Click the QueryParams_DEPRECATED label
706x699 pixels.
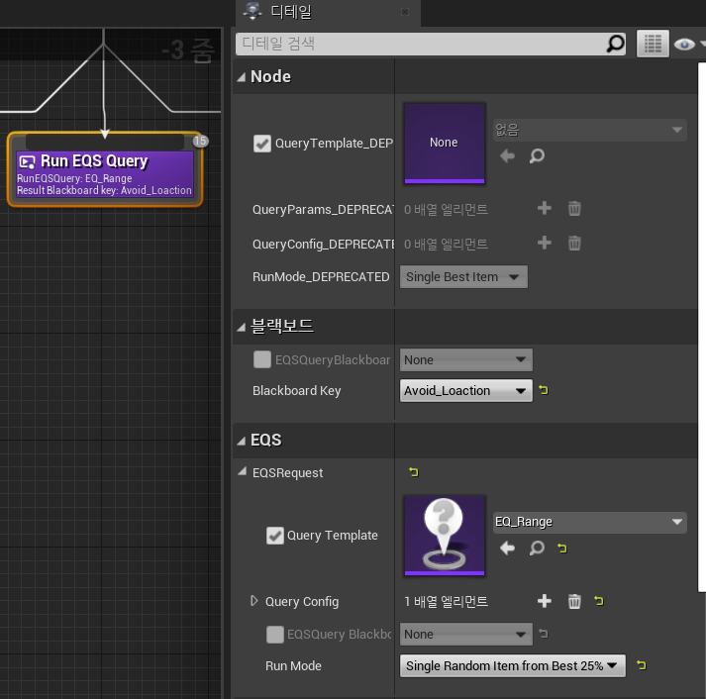point(323,209)
